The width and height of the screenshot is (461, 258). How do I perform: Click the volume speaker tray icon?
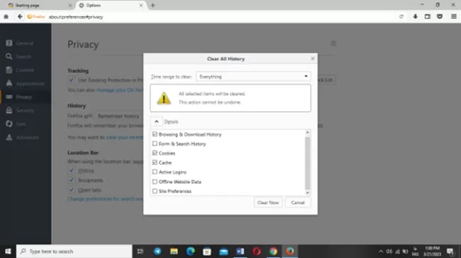click(389, 251)
